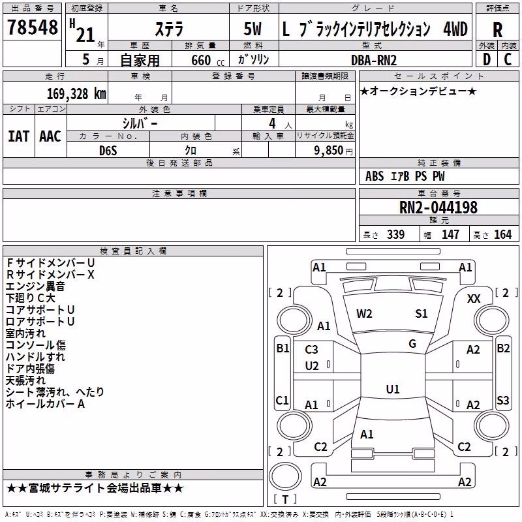Click inspector note ハンドルすれ
522x522 pixels.
(x=35, y=357)
